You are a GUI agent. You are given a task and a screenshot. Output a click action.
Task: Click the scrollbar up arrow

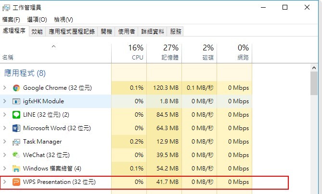(x=314, y=68)
